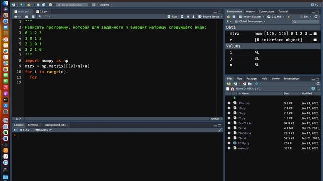Open the R language selector dropdown
323x181 pixels.
(x=229, y=21)
